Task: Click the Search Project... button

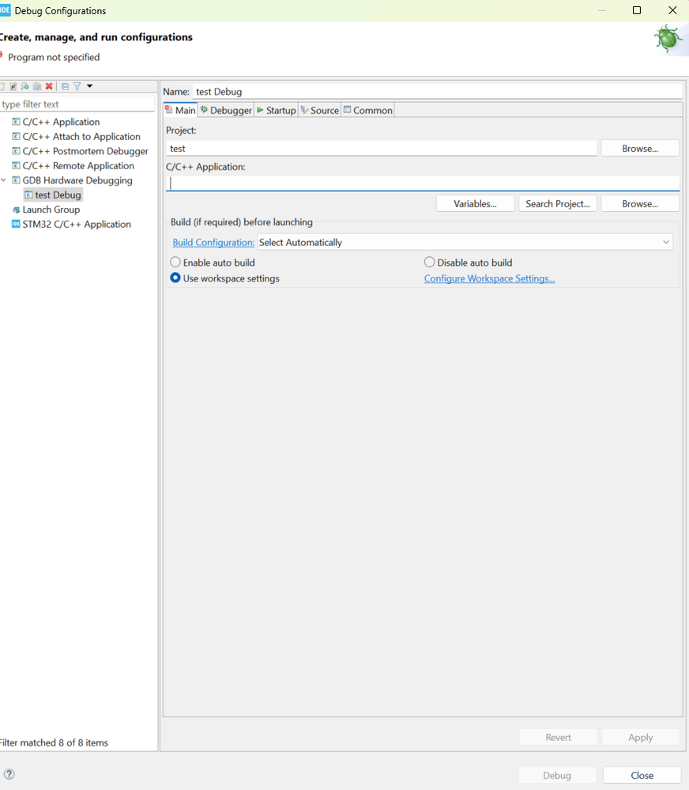Action: 558,203
